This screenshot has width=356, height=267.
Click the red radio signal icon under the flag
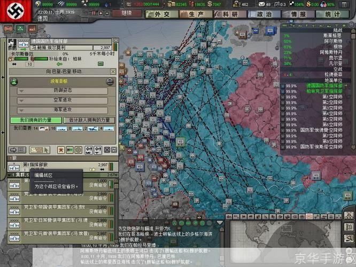point(8,29)
